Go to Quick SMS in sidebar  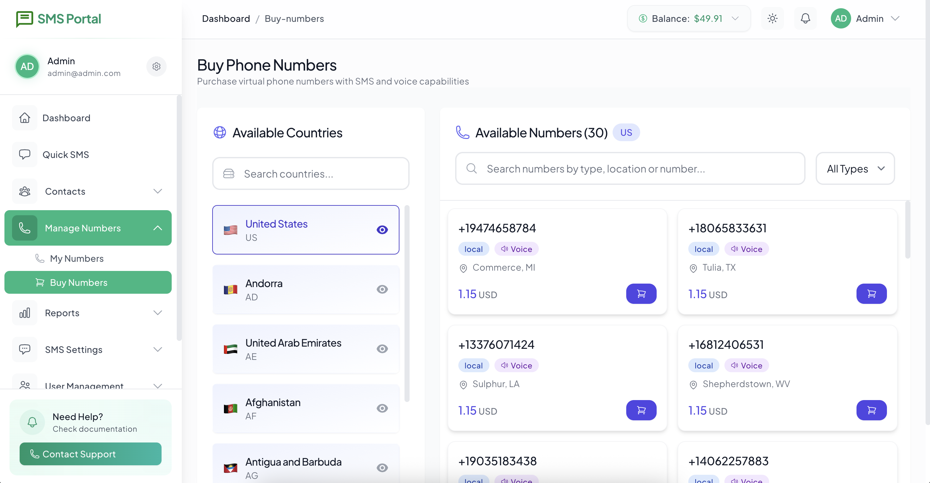(x=66, y=154)
